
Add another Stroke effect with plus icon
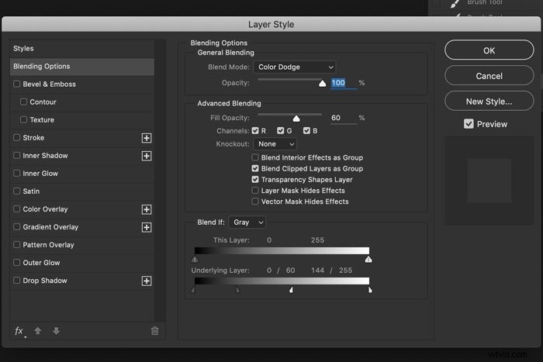click(147, 138)
